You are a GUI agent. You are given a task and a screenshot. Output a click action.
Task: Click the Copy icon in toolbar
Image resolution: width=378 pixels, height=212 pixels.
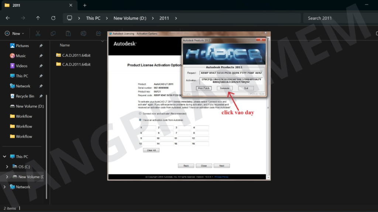pos(53,33)
